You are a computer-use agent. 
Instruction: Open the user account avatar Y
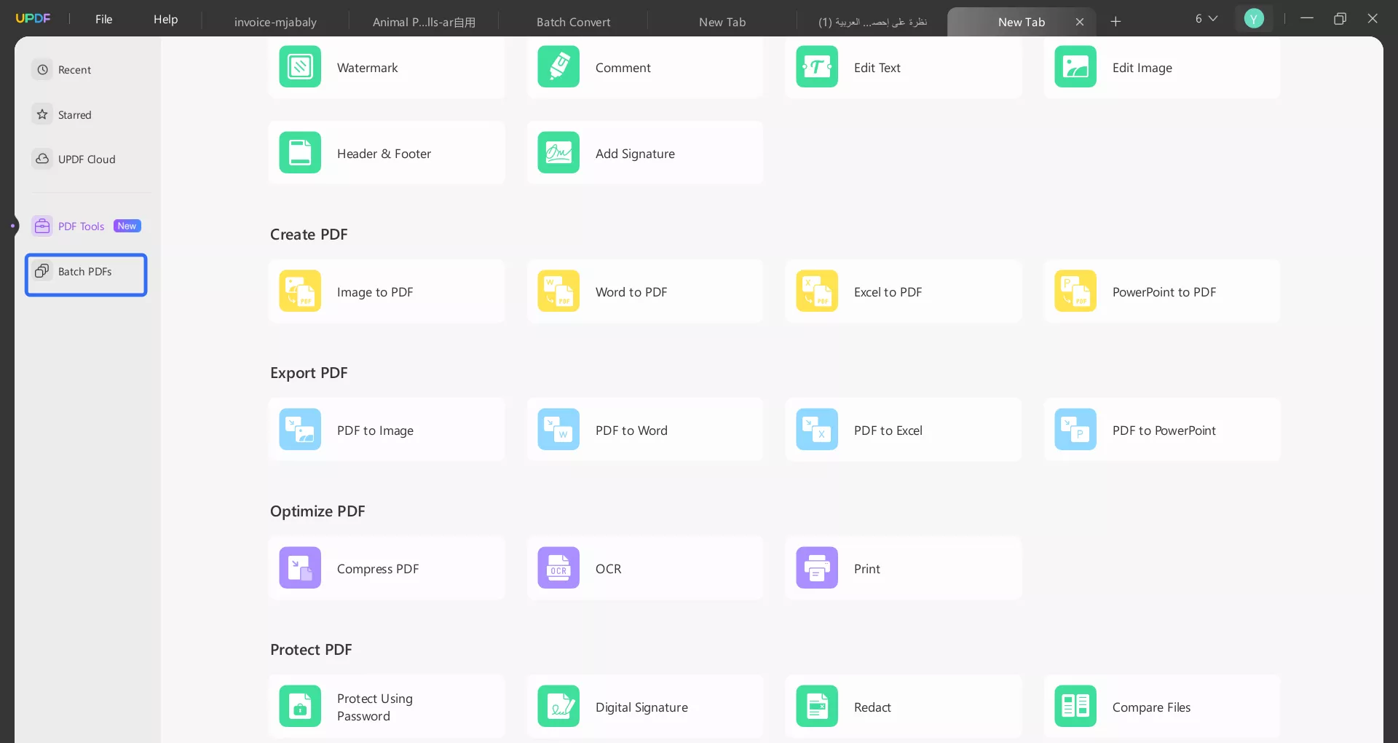click(1254, 19)
